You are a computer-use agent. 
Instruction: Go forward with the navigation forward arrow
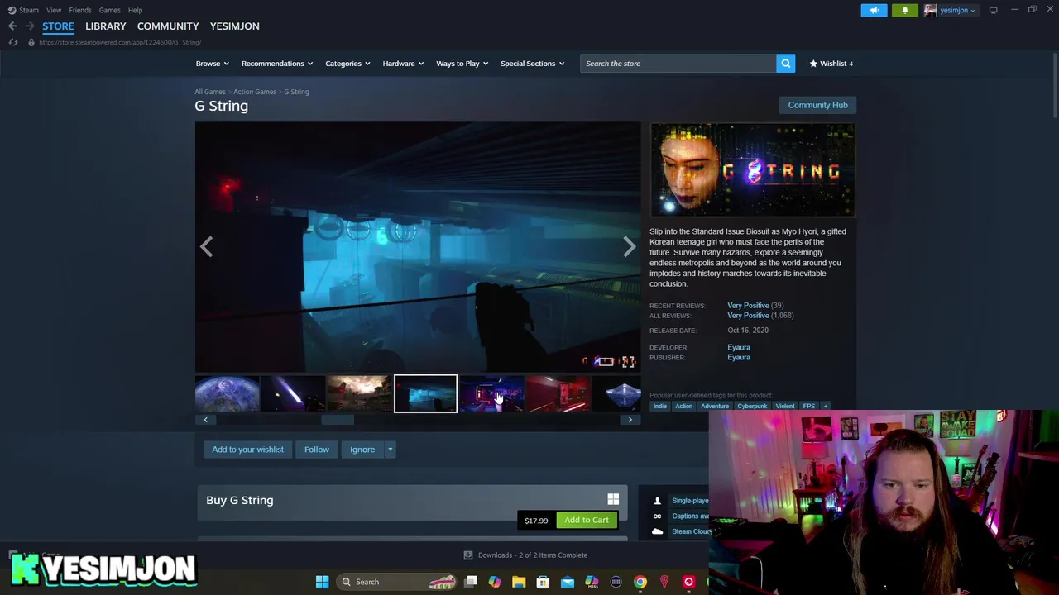coord(30,26)
